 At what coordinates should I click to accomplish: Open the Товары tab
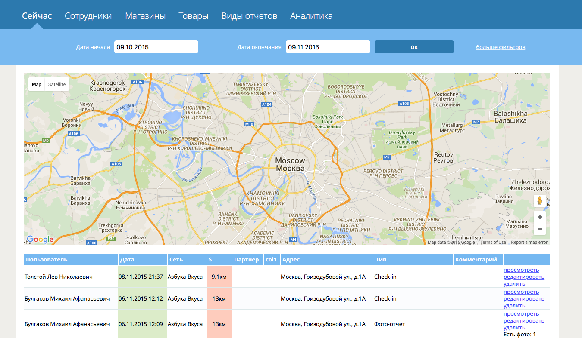click(193, 16)
